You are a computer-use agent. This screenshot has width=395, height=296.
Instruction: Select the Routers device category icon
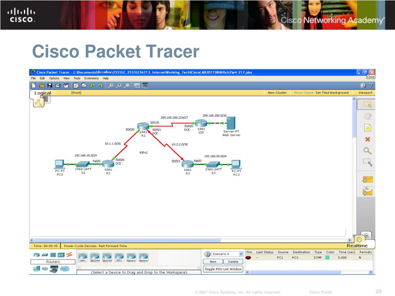[x=37, y=255]
